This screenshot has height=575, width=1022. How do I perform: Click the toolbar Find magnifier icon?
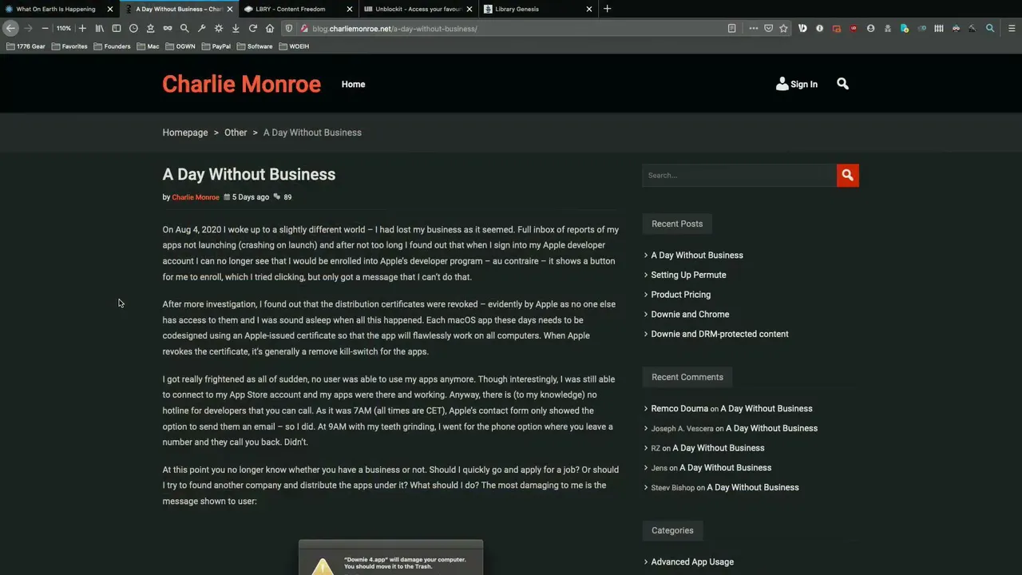184,28
